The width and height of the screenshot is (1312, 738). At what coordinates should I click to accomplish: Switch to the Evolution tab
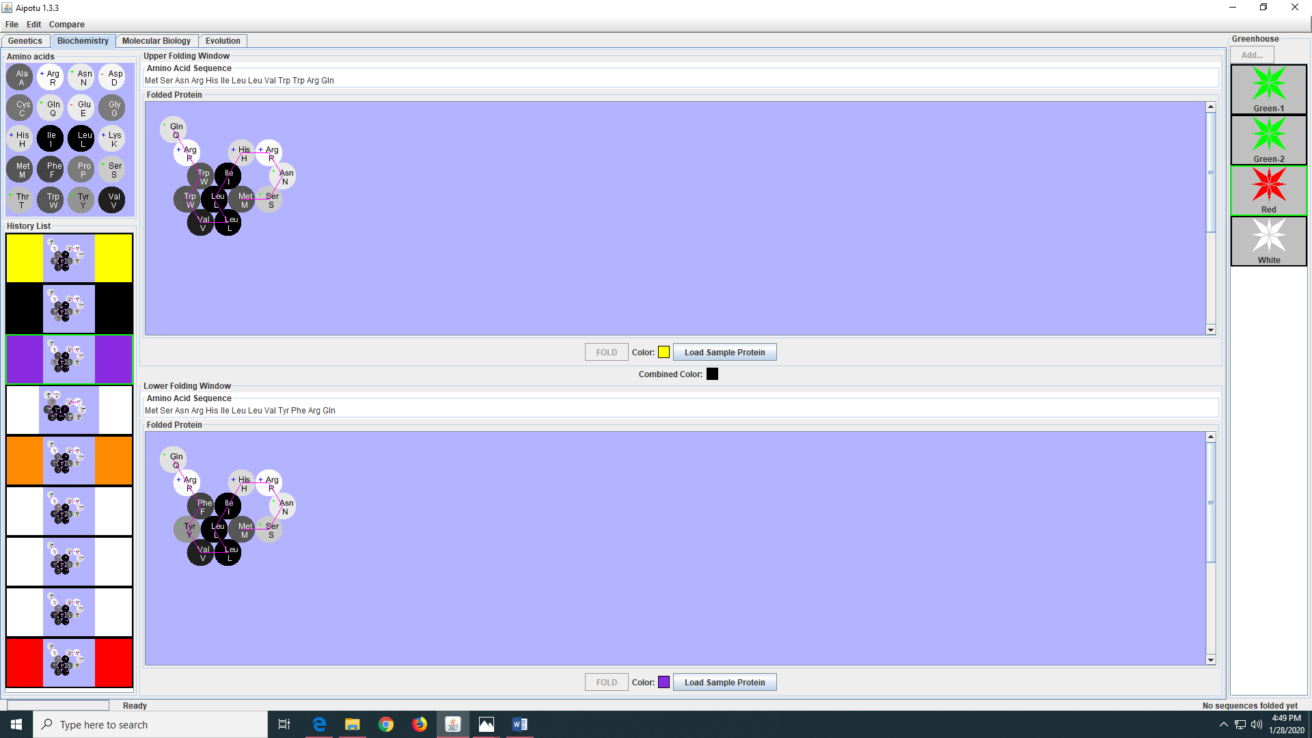(223, 41)
